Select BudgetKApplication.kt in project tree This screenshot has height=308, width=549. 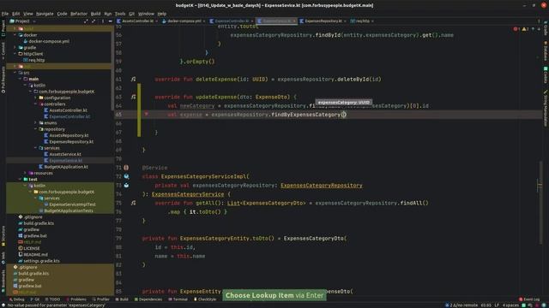point(66,167)
